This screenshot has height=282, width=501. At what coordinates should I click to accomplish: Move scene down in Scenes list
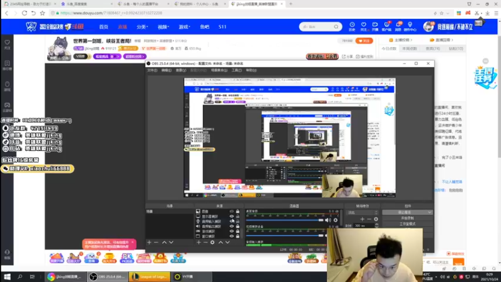(171, 243)
